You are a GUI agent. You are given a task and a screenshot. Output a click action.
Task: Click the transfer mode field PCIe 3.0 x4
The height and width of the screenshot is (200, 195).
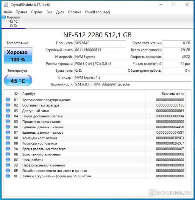[x=100, y=64]
